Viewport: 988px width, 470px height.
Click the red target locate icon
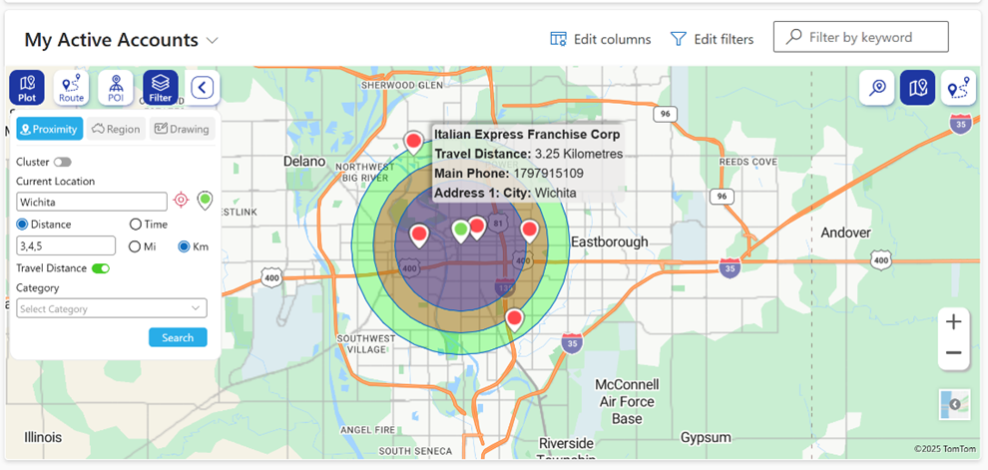pyautogui.click(x=181, y=201)
